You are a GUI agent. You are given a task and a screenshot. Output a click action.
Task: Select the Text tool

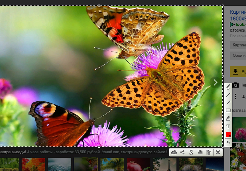point(228,126)
